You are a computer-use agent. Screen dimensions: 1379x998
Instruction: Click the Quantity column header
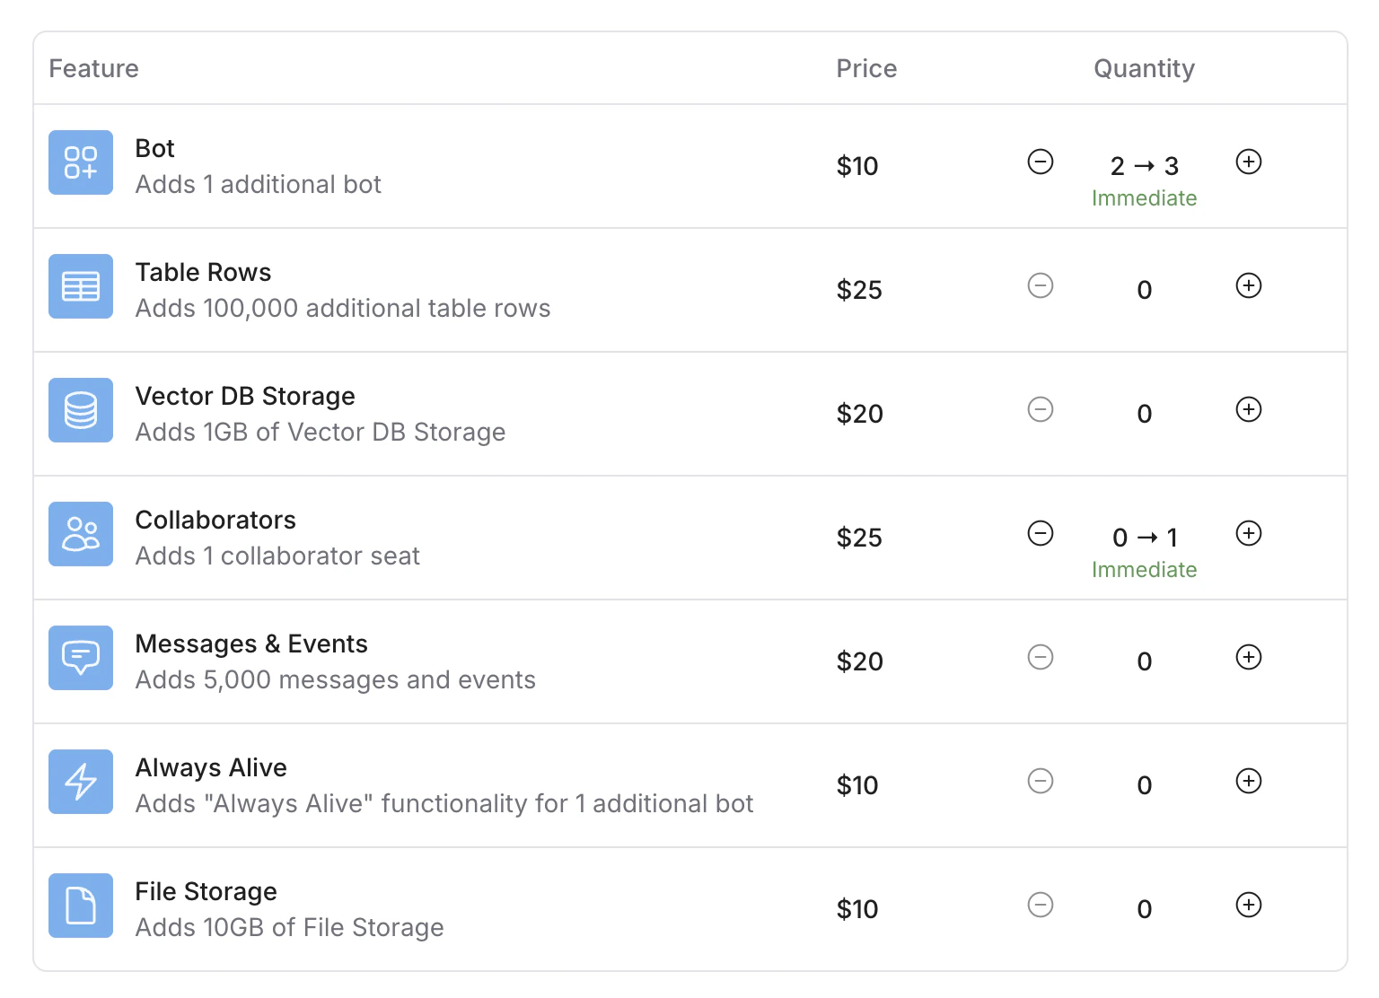click(x=1144, y=68)
